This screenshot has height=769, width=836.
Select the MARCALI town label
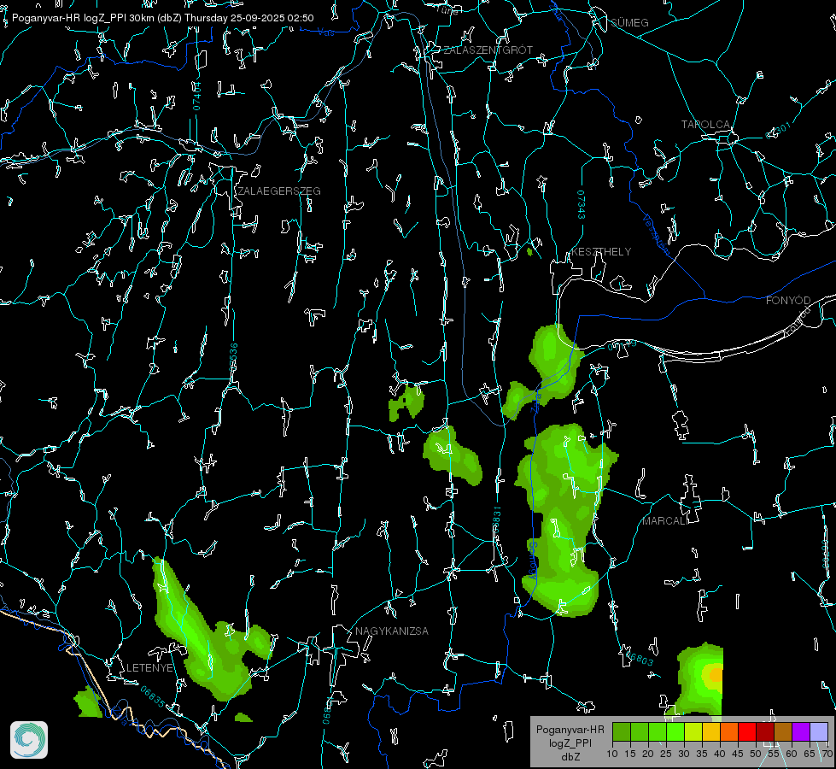(x=664, y=521)
